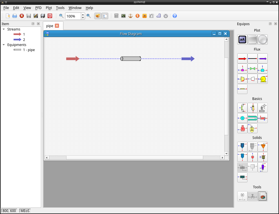Select the ellipse plot tool
279x214 pixels.
pyautogui.click(x=262, y=40)
